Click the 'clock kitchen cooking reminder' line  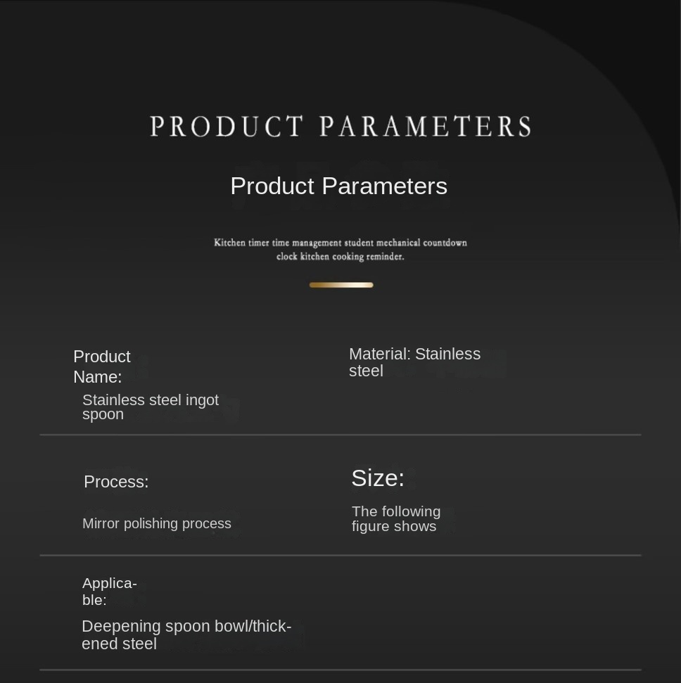(x=340, y=257)
